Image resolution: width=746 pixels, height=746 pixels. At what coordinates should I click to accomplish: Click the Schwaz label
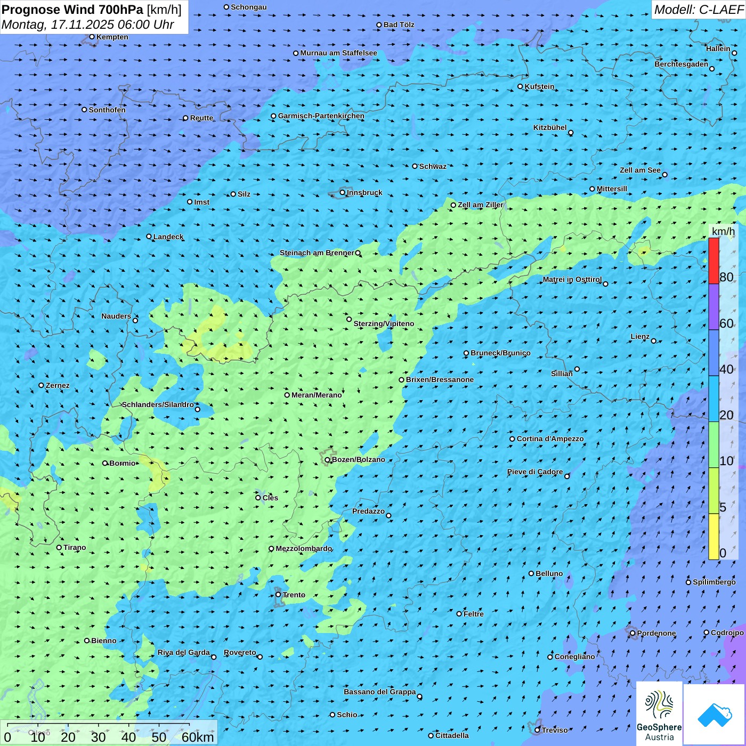[x=433, y=166]
